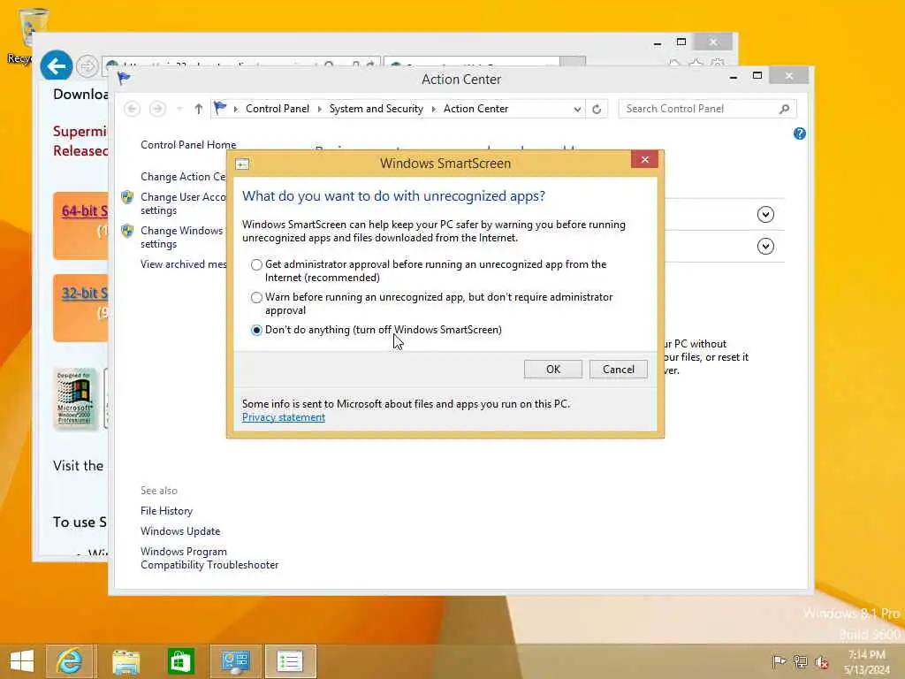Click 32-bit download link in browser
The width and height of the screenshot is (905, 679).
84,294
